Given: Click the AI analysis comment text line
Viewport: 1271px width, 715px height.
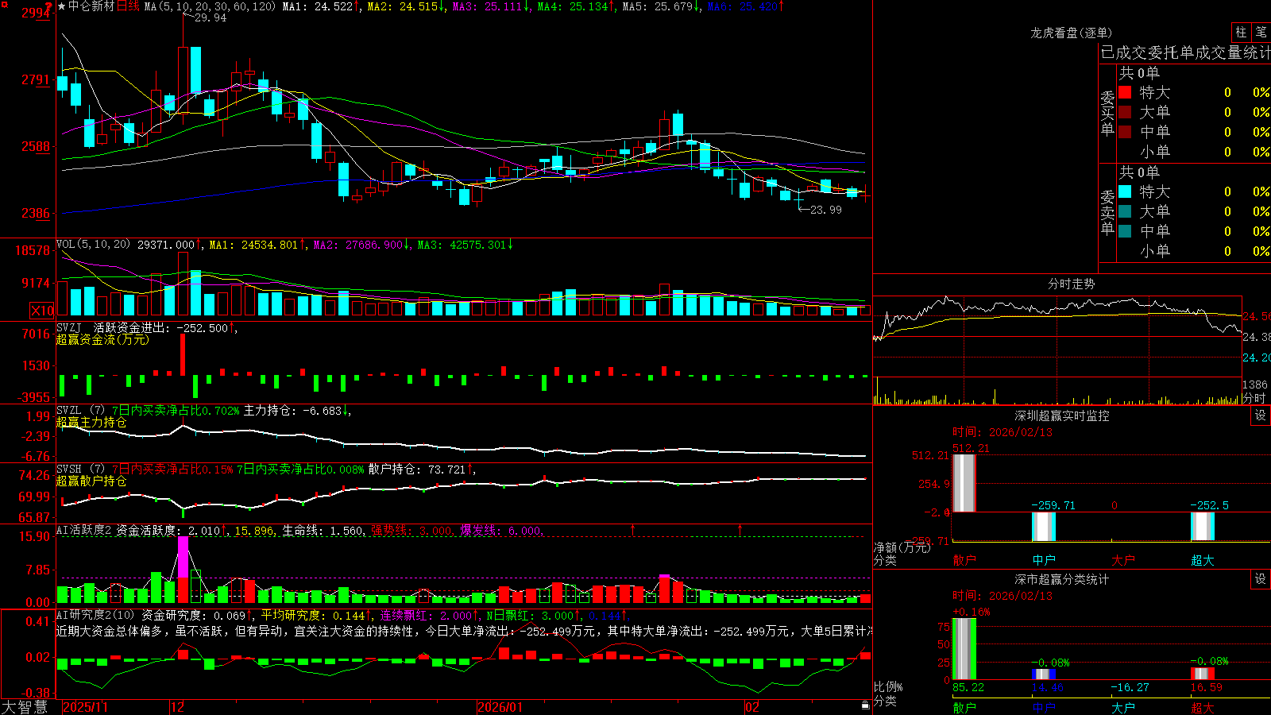Looking at the screenshot, I should click(x=464, y=631).
